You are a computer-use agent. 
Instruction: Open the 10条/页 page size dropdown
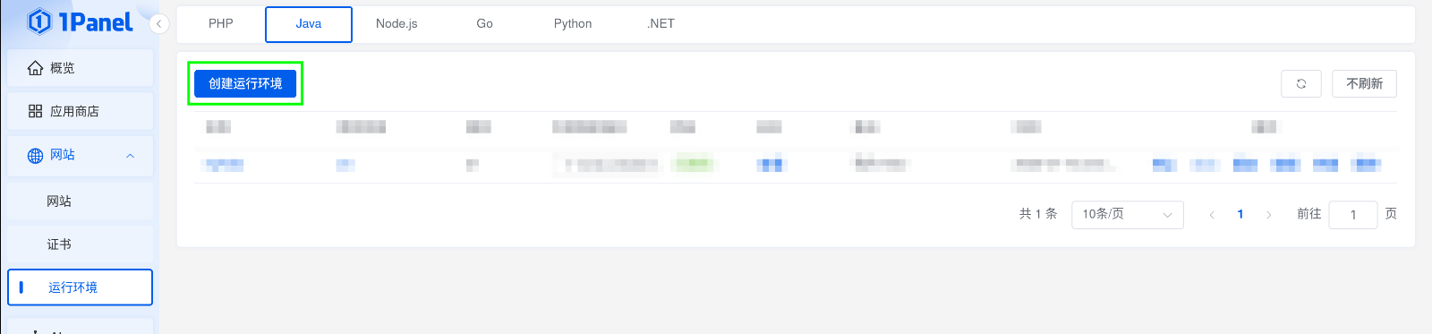coord(1128,215)
